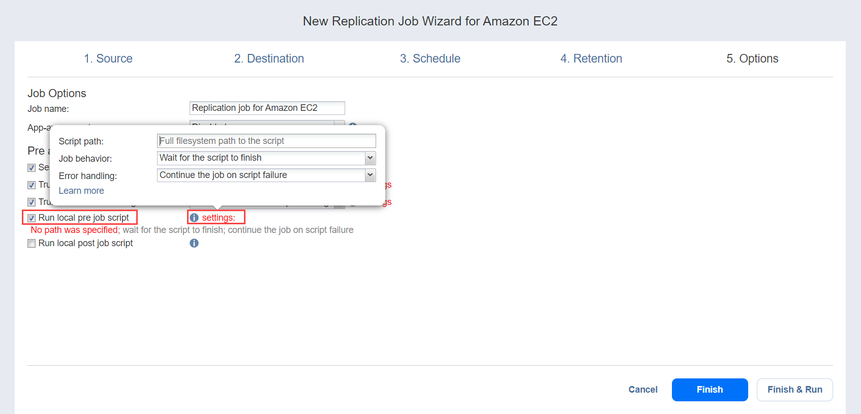Open the Learn more link
Viewport: 861px width, 414px height.
click(81, 191)
